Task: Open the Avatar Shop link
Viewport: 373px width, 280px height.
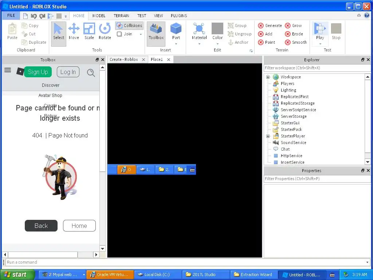Action: 50,96
